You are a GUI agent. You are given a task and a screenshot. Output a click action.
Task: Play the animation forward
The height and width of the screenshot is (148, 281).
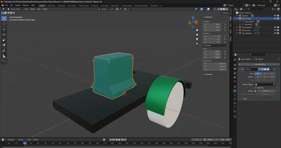point(119,140)
